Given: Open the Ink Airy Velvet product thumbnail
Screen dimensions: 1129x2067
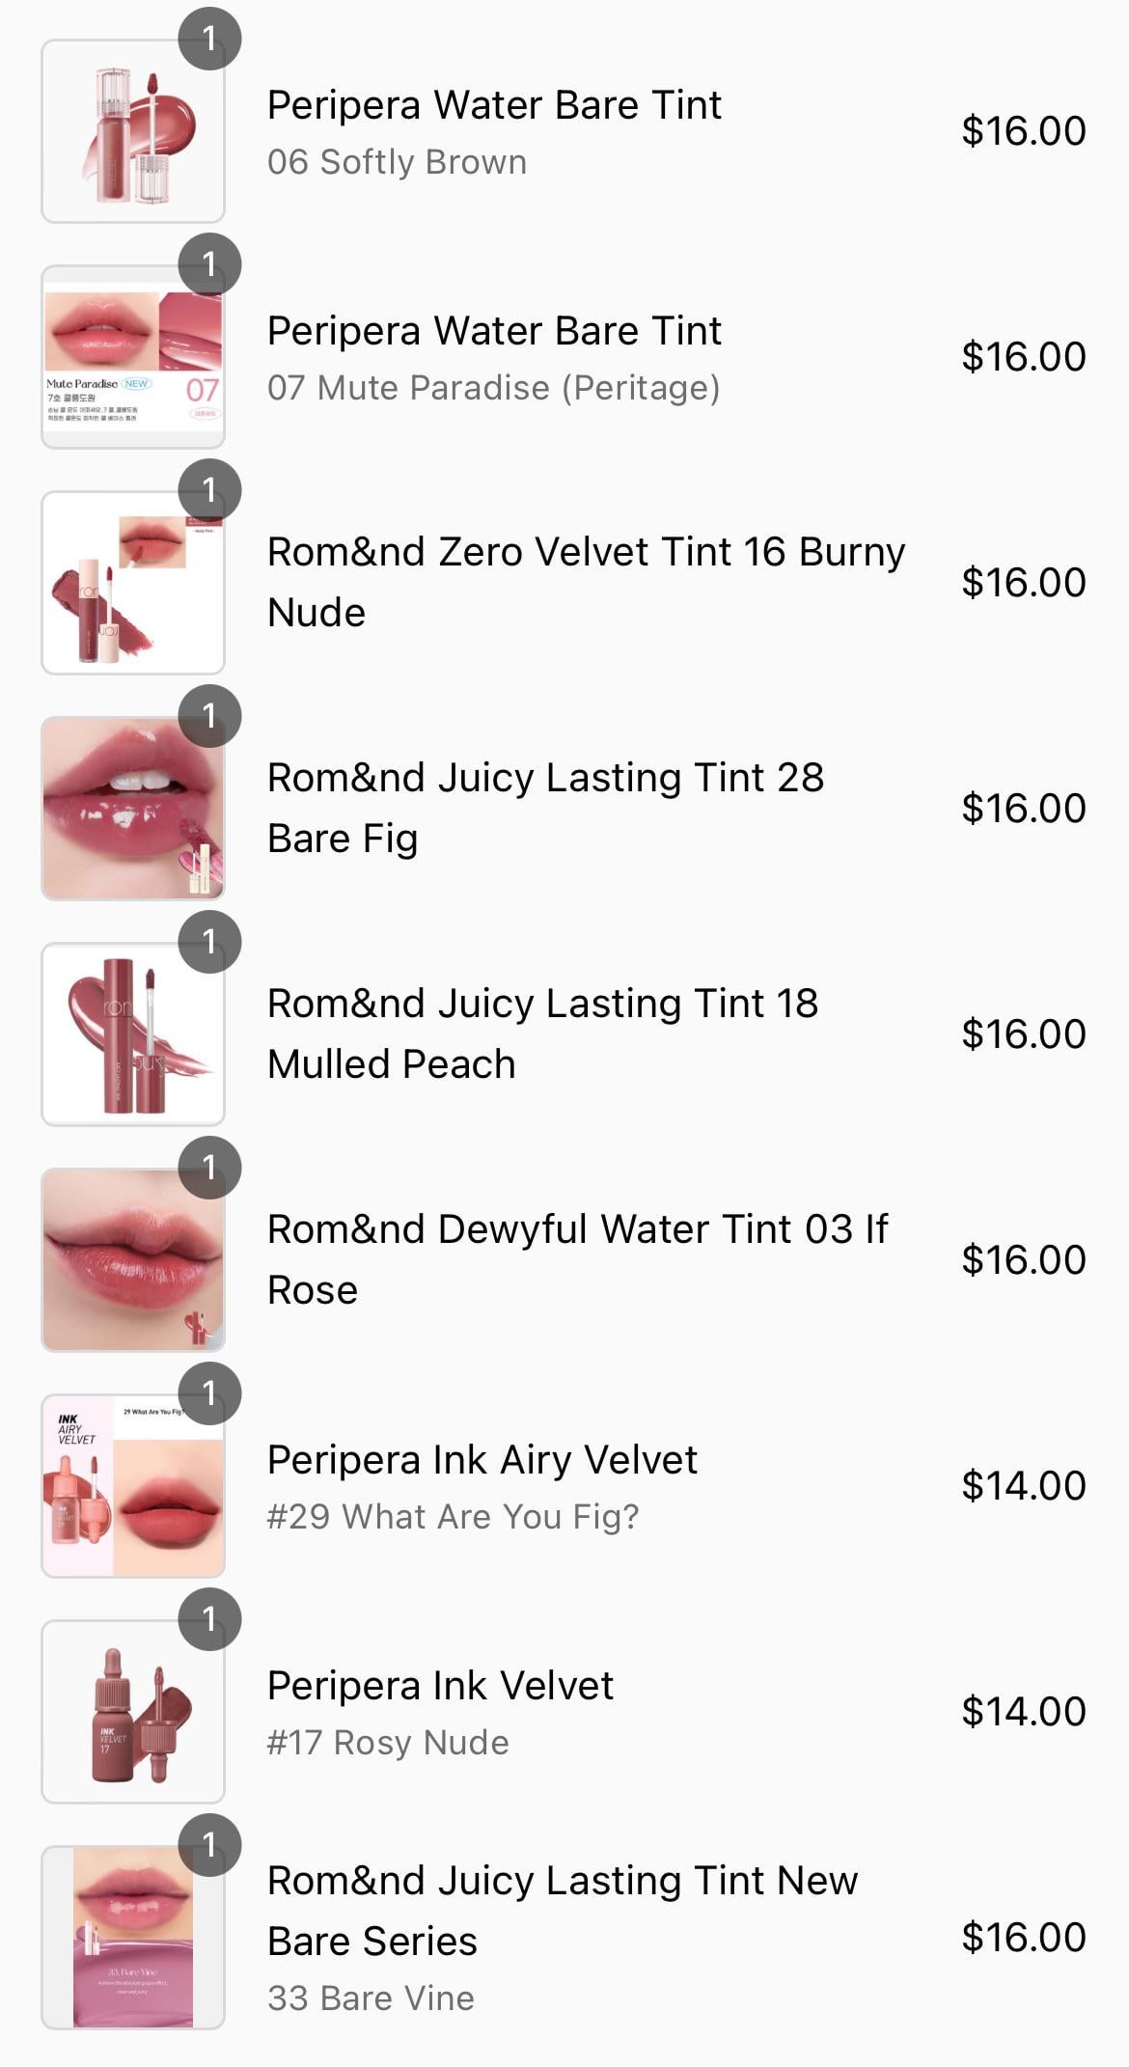Looking at the screenshot, I should point(133,1486).
